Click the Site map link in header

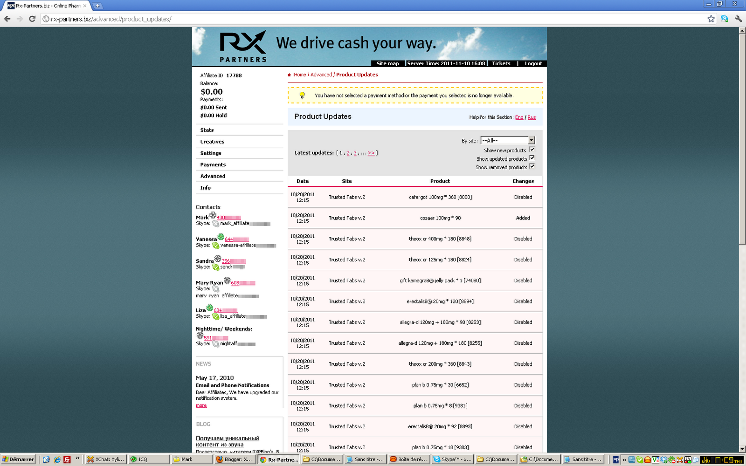(x=387, y=63)
